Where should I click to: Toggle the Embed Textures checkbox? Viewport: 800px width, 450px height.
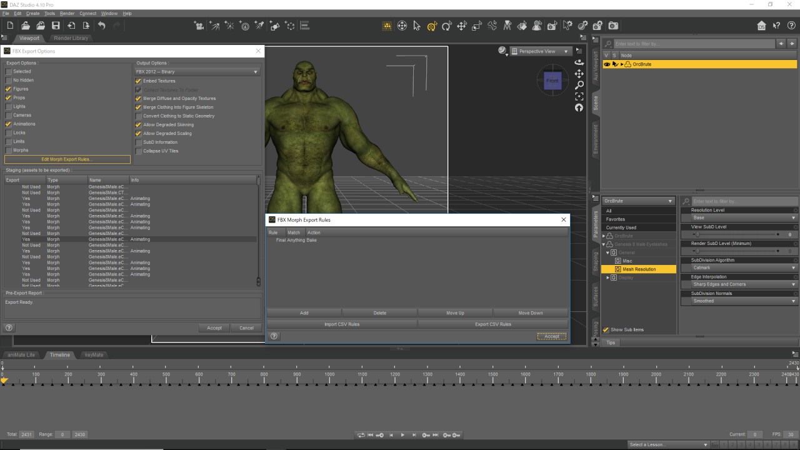coord(139,81)
